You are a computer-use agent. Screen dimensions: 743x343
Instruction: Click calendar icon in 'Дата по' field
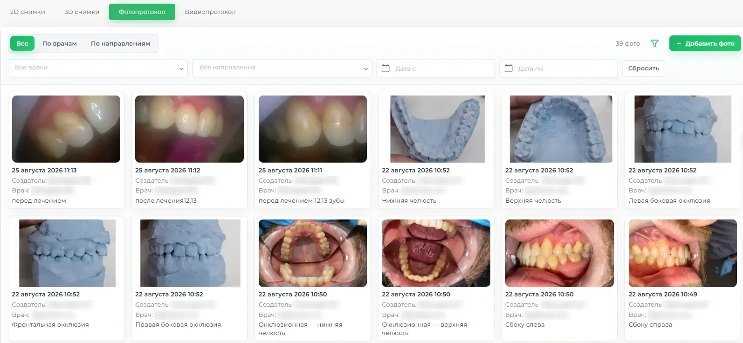(509, 68)
